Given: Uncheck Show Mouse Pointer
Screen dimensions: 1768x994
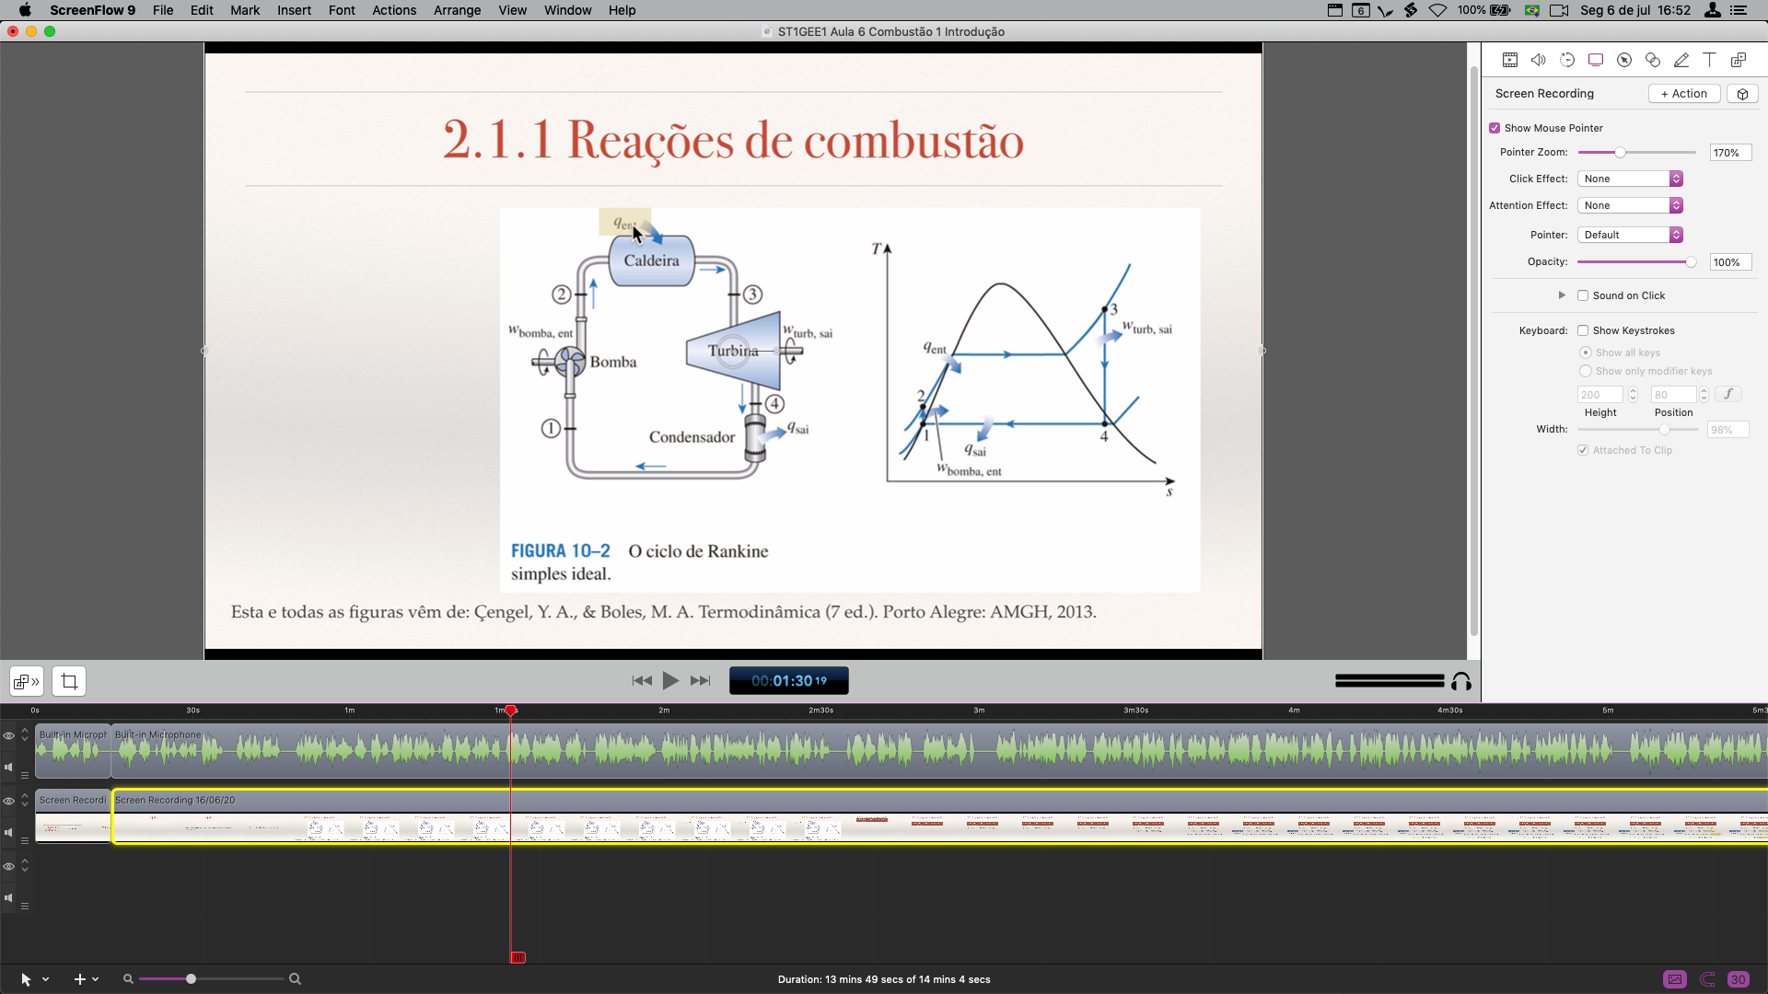Looking at the screenshot, I should tap(1495, 128).
